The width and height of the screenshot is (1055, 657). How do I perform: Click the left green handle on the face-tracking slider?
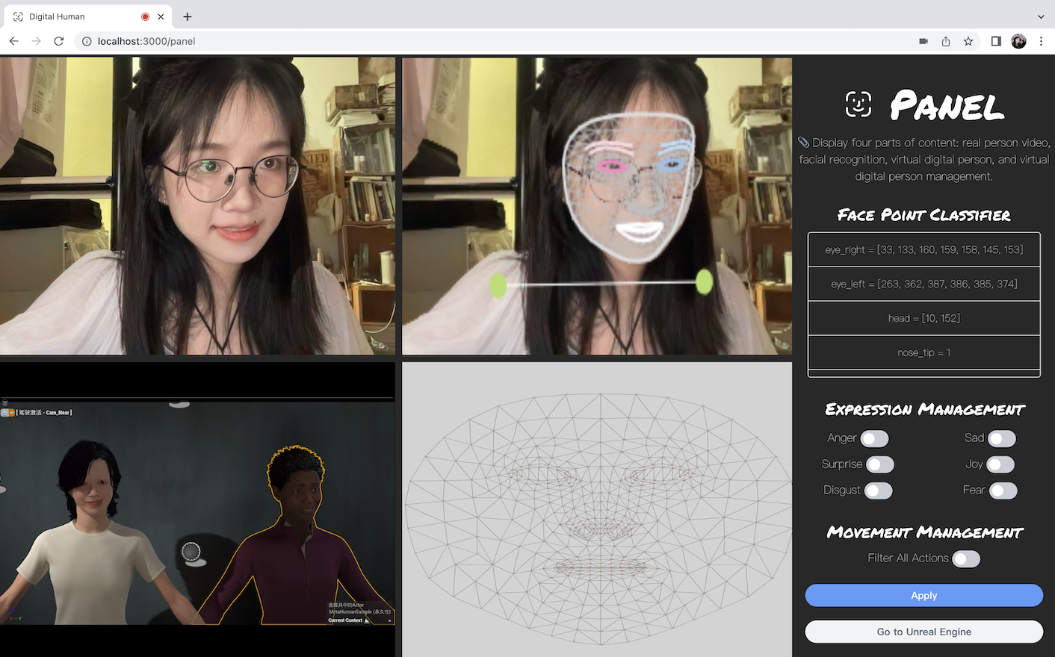click(x=498, y=285)
